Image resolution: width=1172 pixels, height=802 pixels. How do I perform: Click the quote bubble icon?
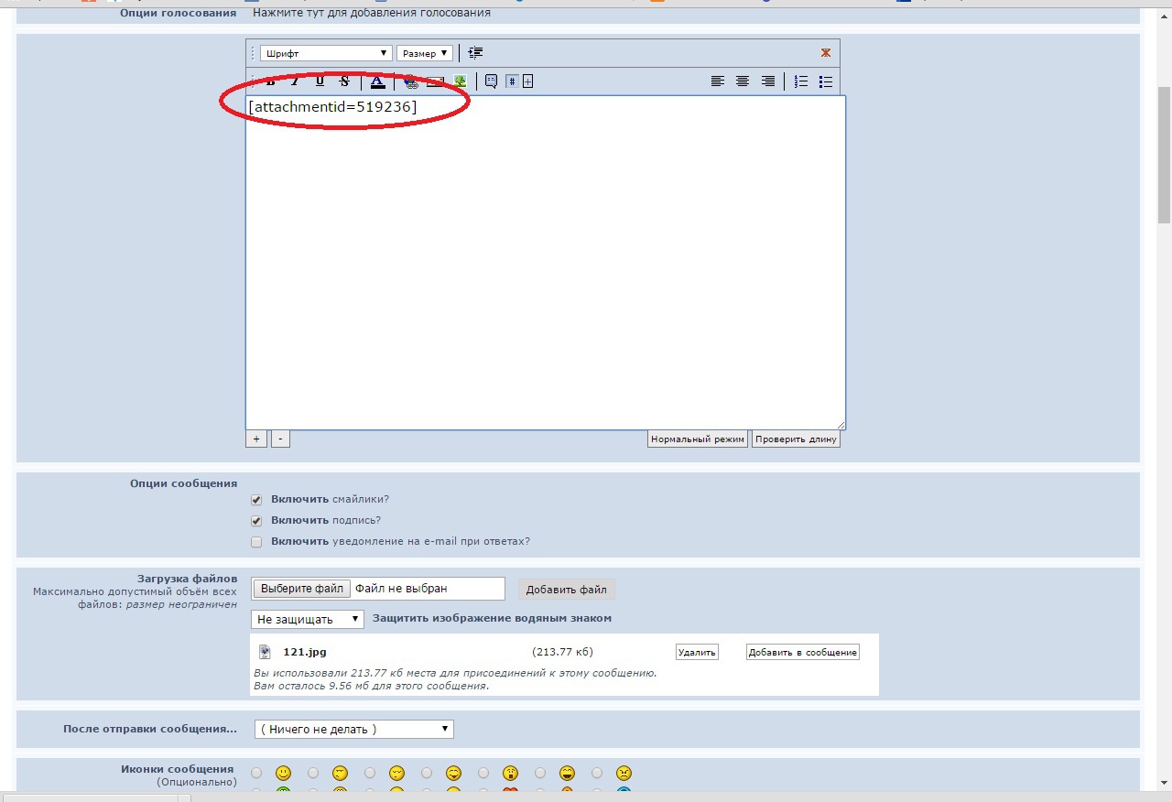tap(491, 81)
